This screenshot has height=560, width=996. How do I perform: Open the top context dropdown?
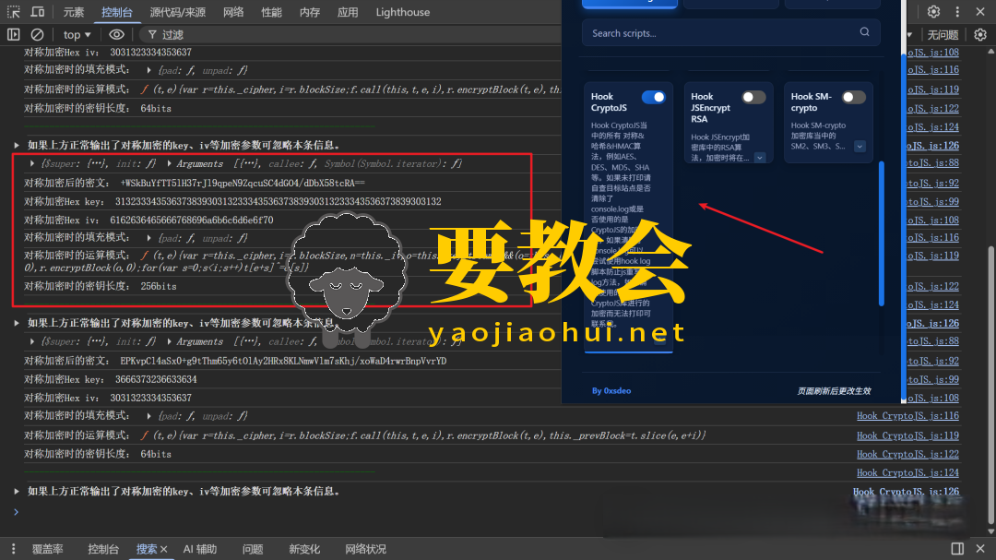(77, 34)
